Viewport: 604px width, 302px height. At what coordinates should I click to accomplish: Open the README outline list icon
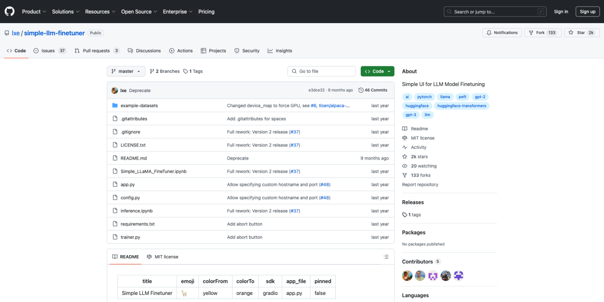pyautogui.click(x=386, y=257)
